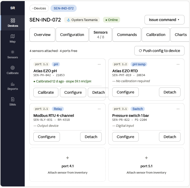Calibrate the Atlas EZO pH sensor

[46, 92]
